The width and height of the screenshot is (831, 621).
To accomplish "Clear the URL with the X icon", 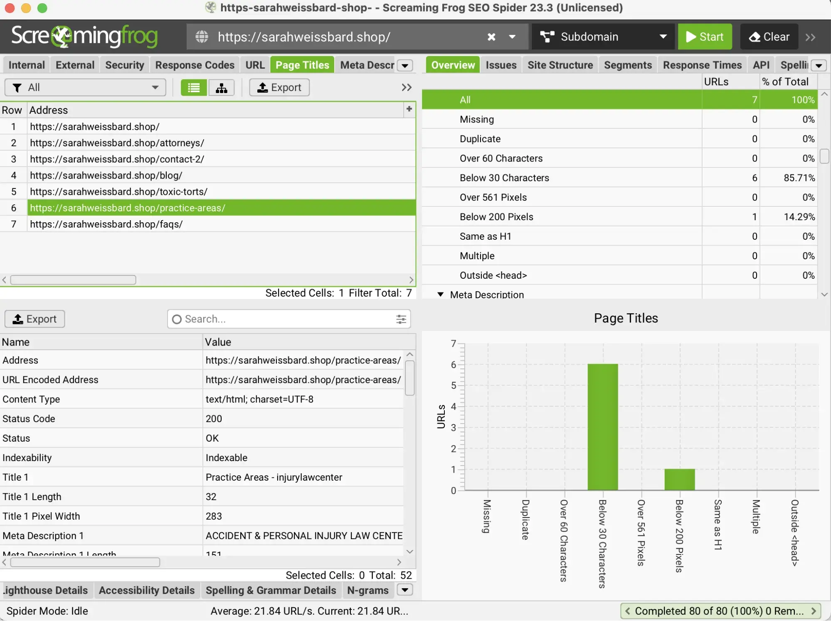I will (x=491, y=37).
